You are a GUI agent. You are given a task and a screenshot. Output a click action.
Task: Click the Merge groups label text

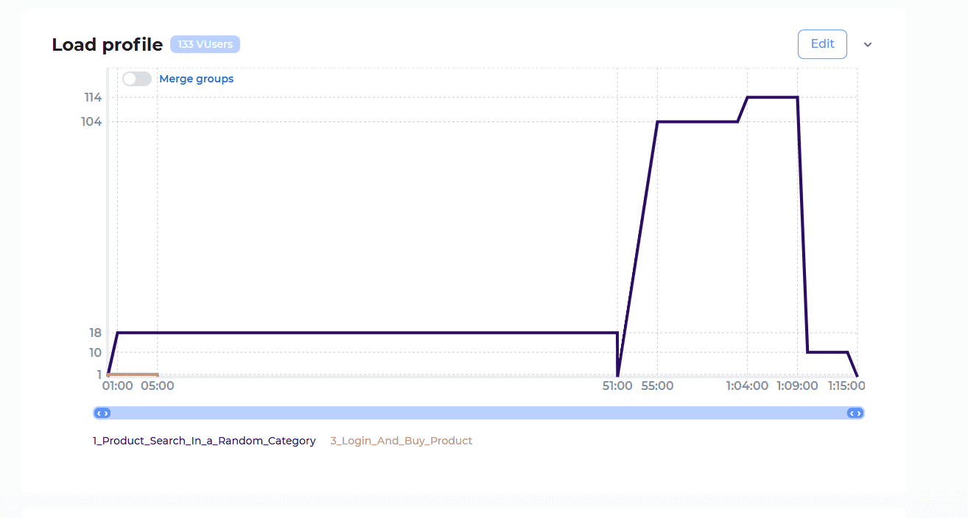(x=196, y=79)
